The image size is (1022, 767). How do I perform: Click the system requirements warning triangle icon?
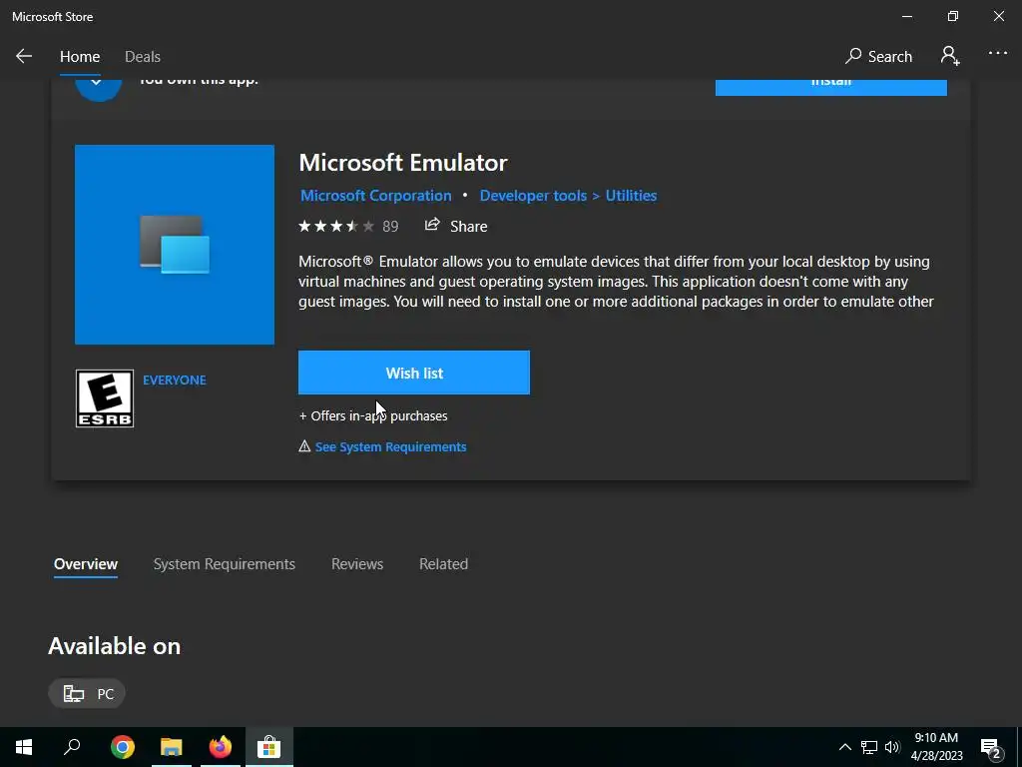coord(304,446)
